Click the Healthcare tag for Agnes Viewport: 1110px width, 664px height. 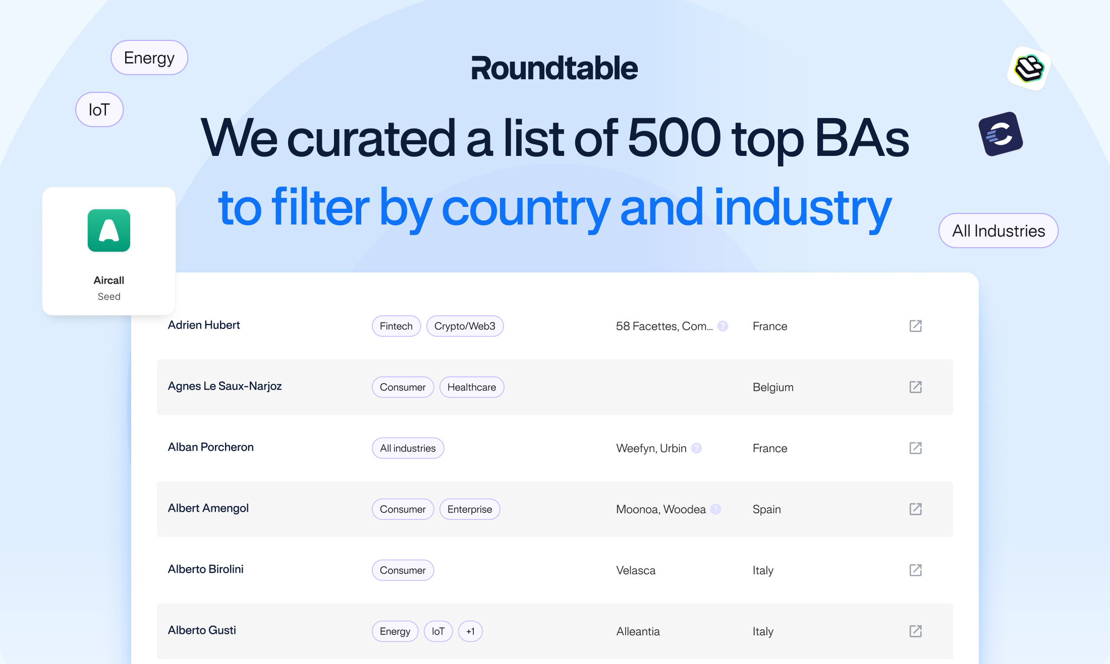472,387
